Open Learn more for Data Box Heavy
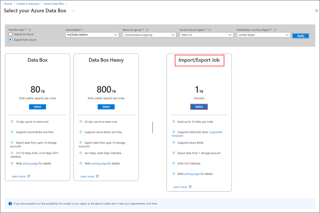The height and width of the screenshot is (213, 320). 87,176
